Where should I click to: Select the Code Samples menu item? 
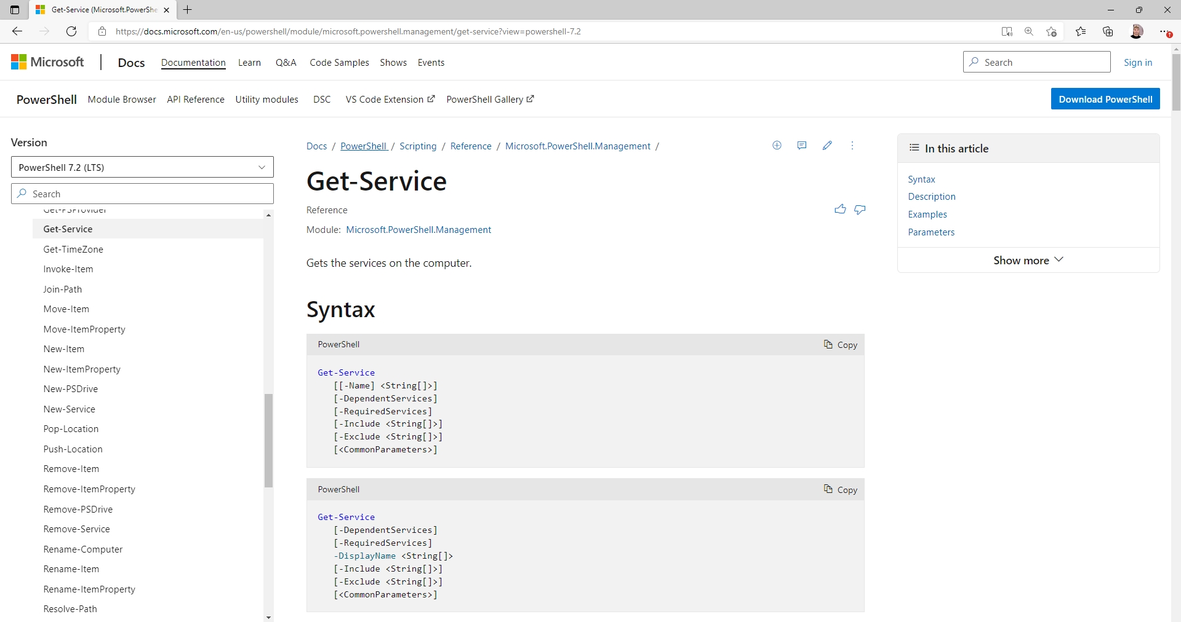click(x=338, y=62)
